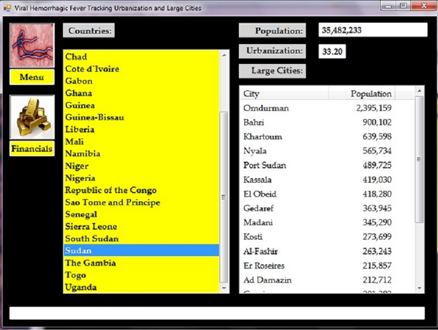Viewport: 438px width, 330px height.
Task: Open the Financials button
Action: point(32,149)
